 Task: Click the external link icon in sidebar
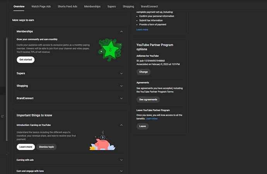(2, 116)
